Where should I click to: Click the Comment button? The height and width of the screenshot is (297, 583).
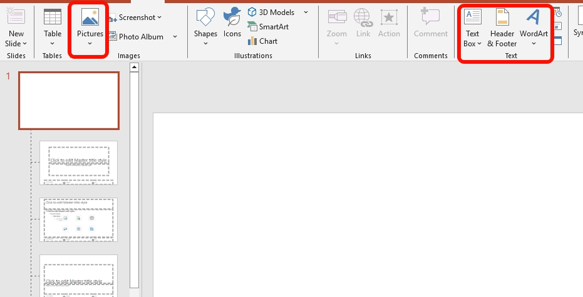click(431, 23)
